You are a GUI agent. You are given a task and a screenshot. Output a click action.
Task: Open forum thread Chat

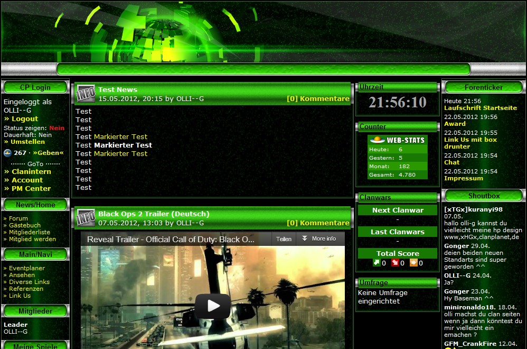pos(451,162)
